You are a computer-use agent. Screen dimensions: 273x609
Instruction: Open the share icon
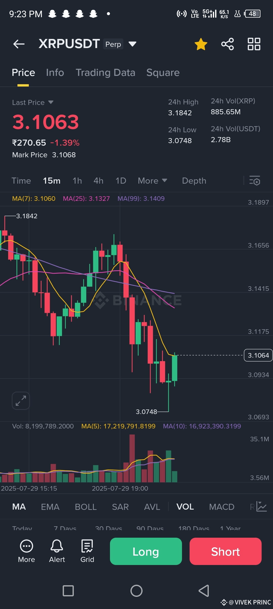click(x=227, y=44)
